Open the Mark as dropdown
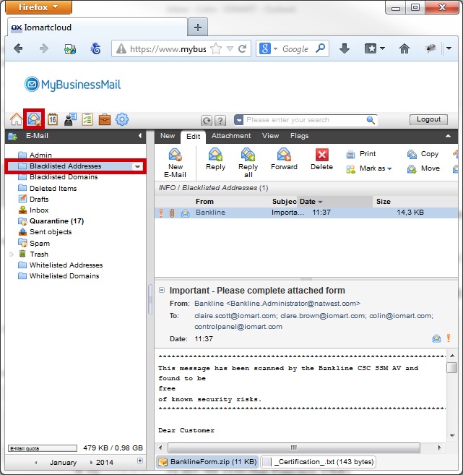The width and height of the screenshot is (463, 475). click(x=375, y=169)
